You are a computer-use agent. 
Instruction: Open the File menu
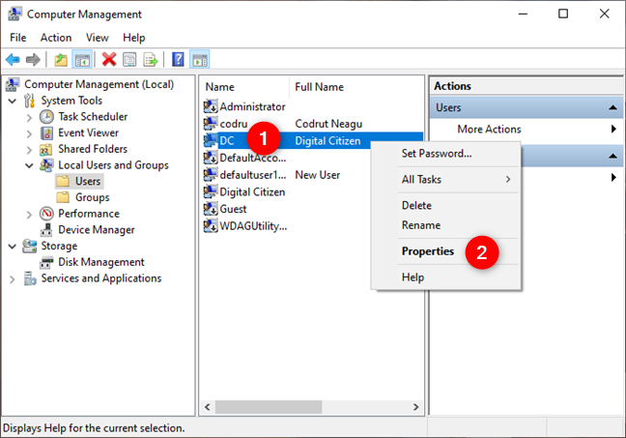[x=18, y=38]
